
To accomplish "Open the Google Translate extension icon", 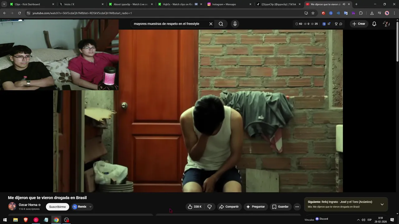I will (x=346, y=13).
